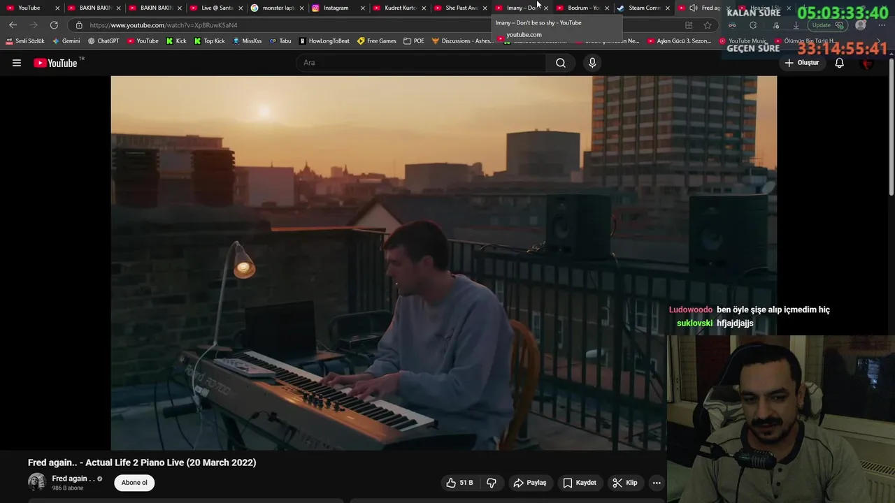Open Gemini bookmark
Image resolution: width=895 pixels, height=503 pixels.
66,41
